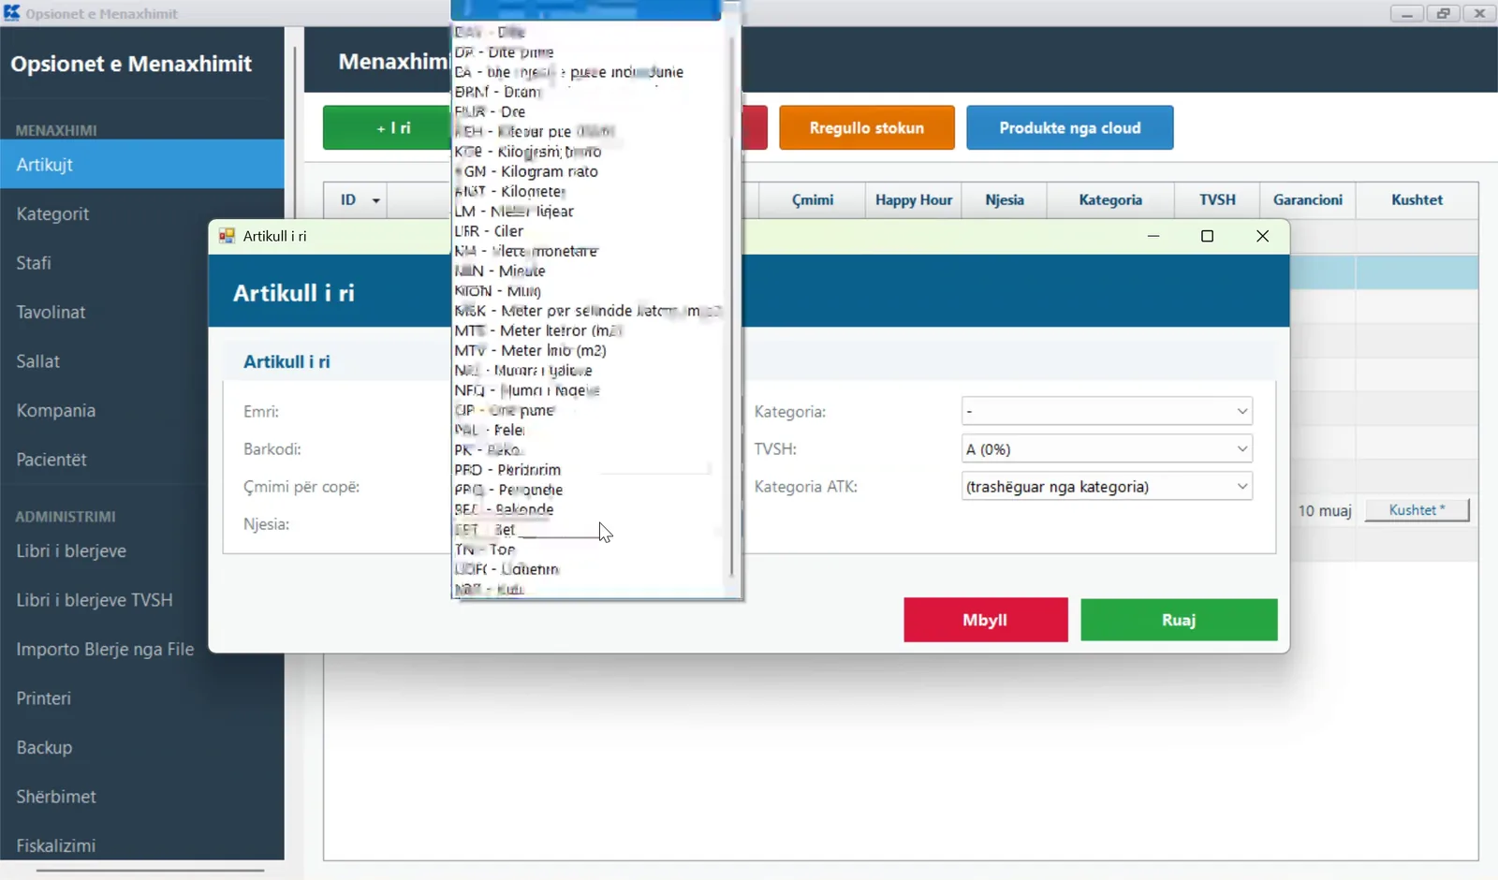
Task: Open Libri i blerjeve TVSH
Action: (x=142, y=600)
